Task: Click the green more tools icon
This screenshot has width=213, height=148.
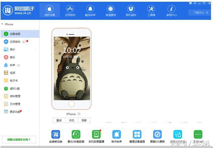Action: tap(198, 134)
